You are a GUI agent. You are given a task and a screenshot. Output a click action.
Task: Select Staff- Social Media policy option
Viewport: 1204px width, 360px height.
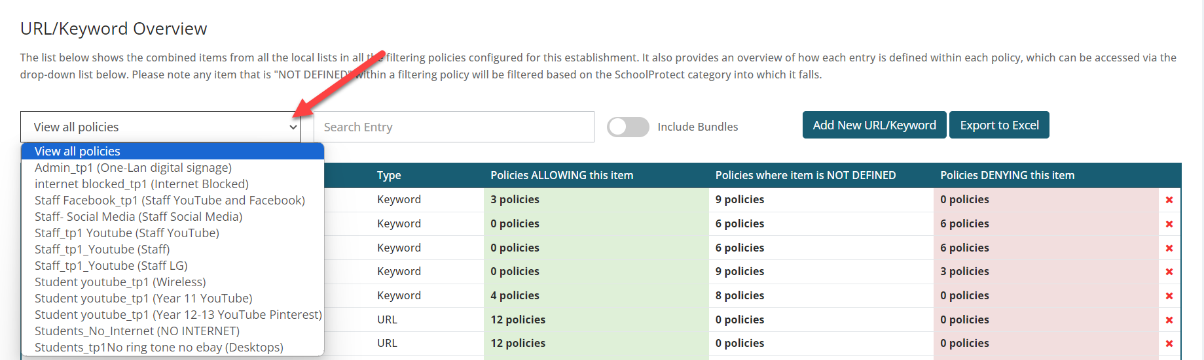click(138, 217)
